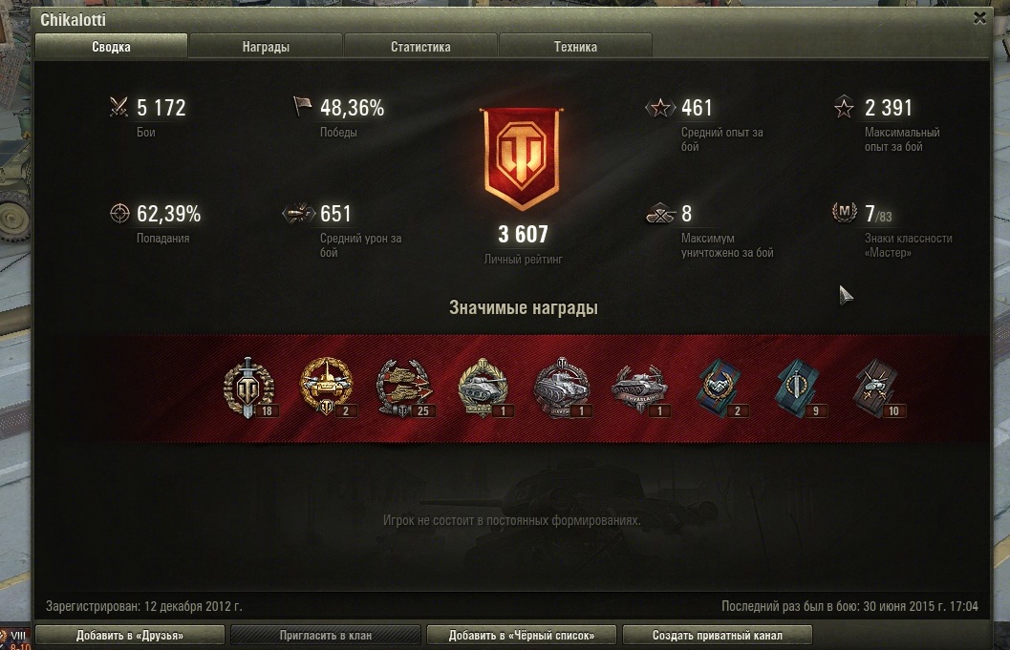Add player to «Чёрный список»
The height and width of the screenshot is (650, 1010).
[x=521, y=635]
